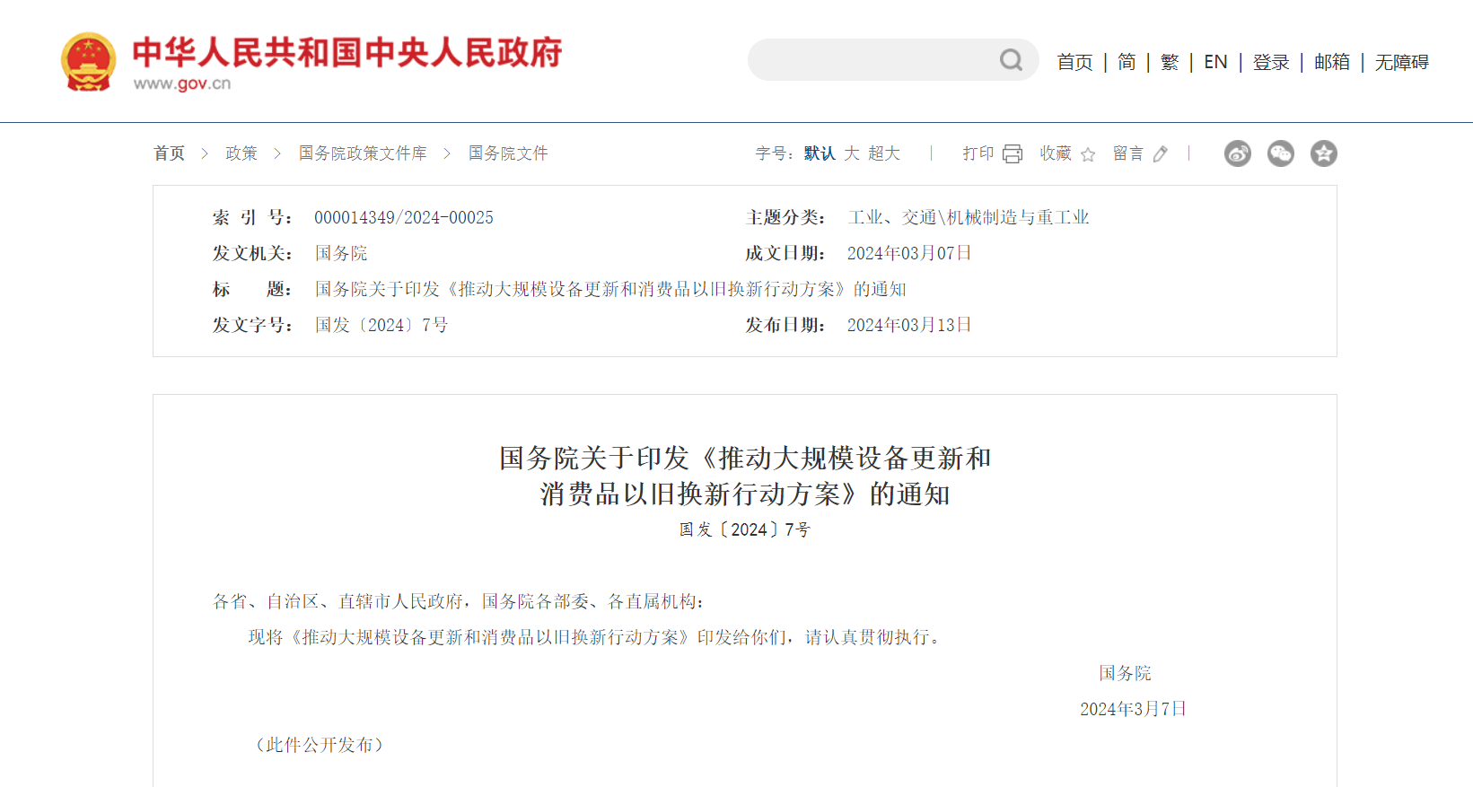
Task: Switch site language to EN
Action: click(x=1215, y=62)
